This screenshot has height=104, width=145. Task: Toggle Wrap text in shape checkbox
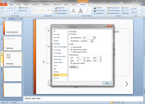[x=71, y=63]
